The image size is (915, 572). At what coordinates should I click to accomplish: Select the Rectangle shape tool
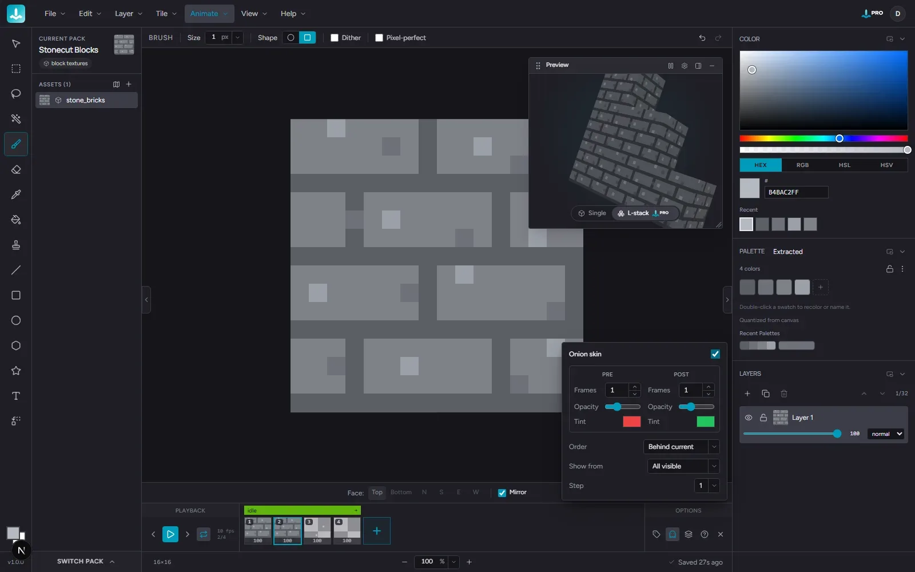coord(16,295)
